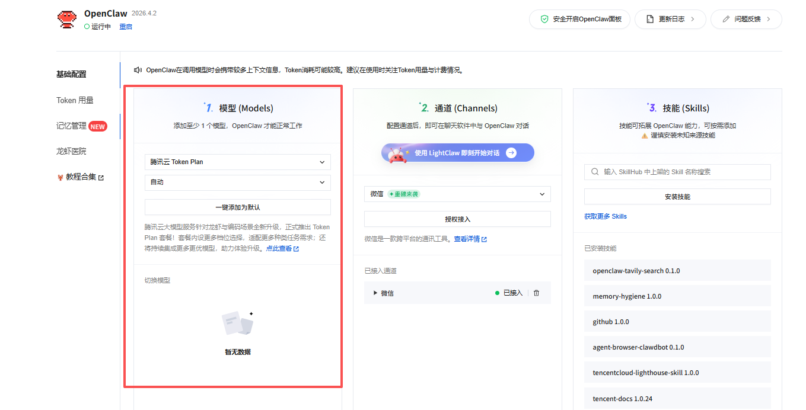Click the search magnifier icon in SkillHub box
Viewport: 806px width, 410px height.
click(595, 172)
